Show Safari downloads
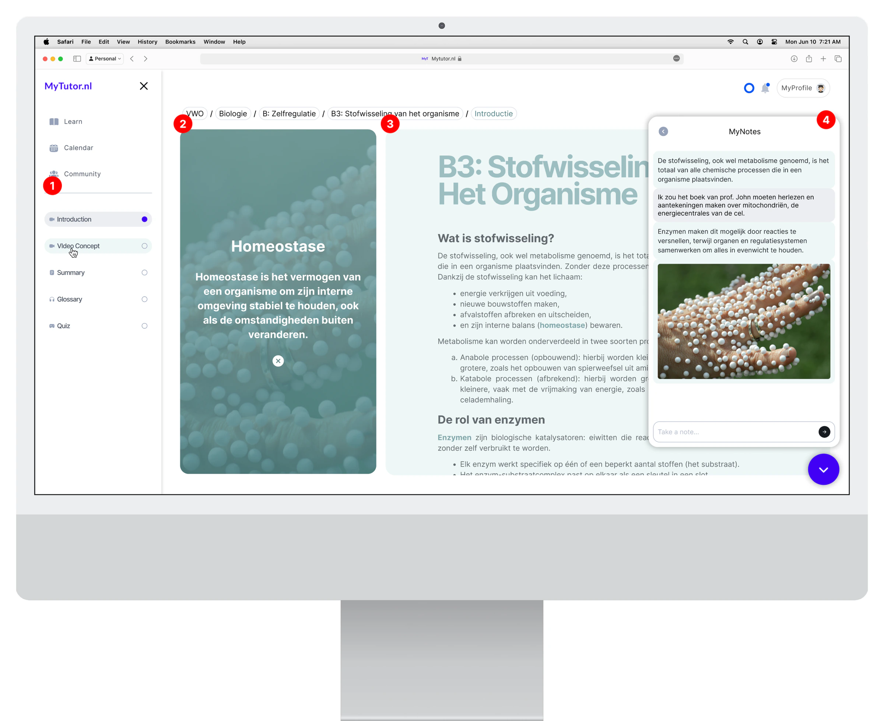The image size is (884, 721). (x=794, y=59)
